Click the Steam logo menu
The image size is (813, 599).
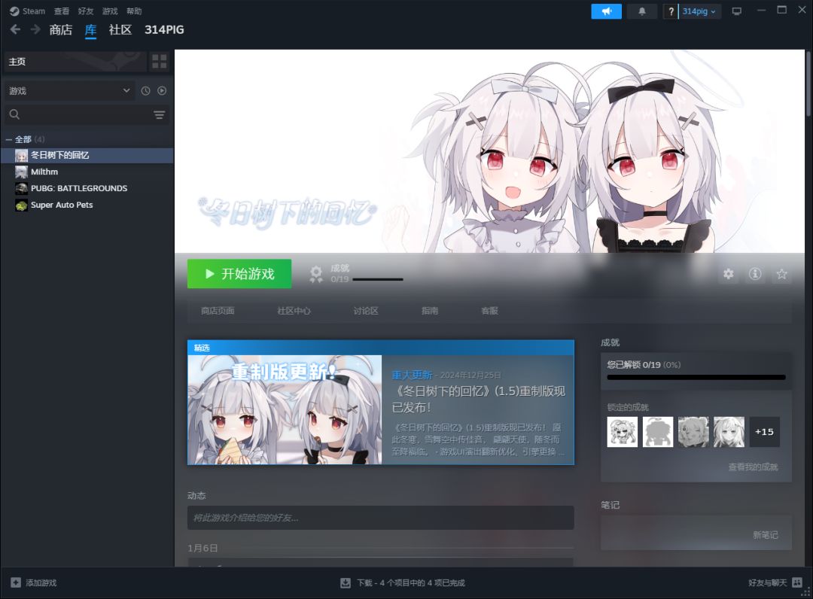coord(28,11)
